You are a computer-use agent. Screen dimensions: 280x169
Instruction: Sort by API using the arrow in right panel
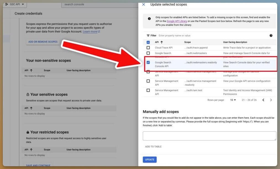pos(162,42)
